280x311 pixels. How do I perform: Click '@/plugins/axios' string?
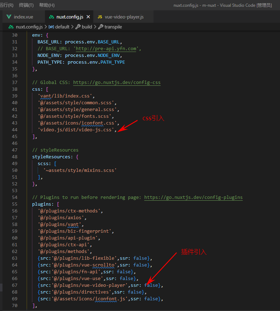[61, 218]
